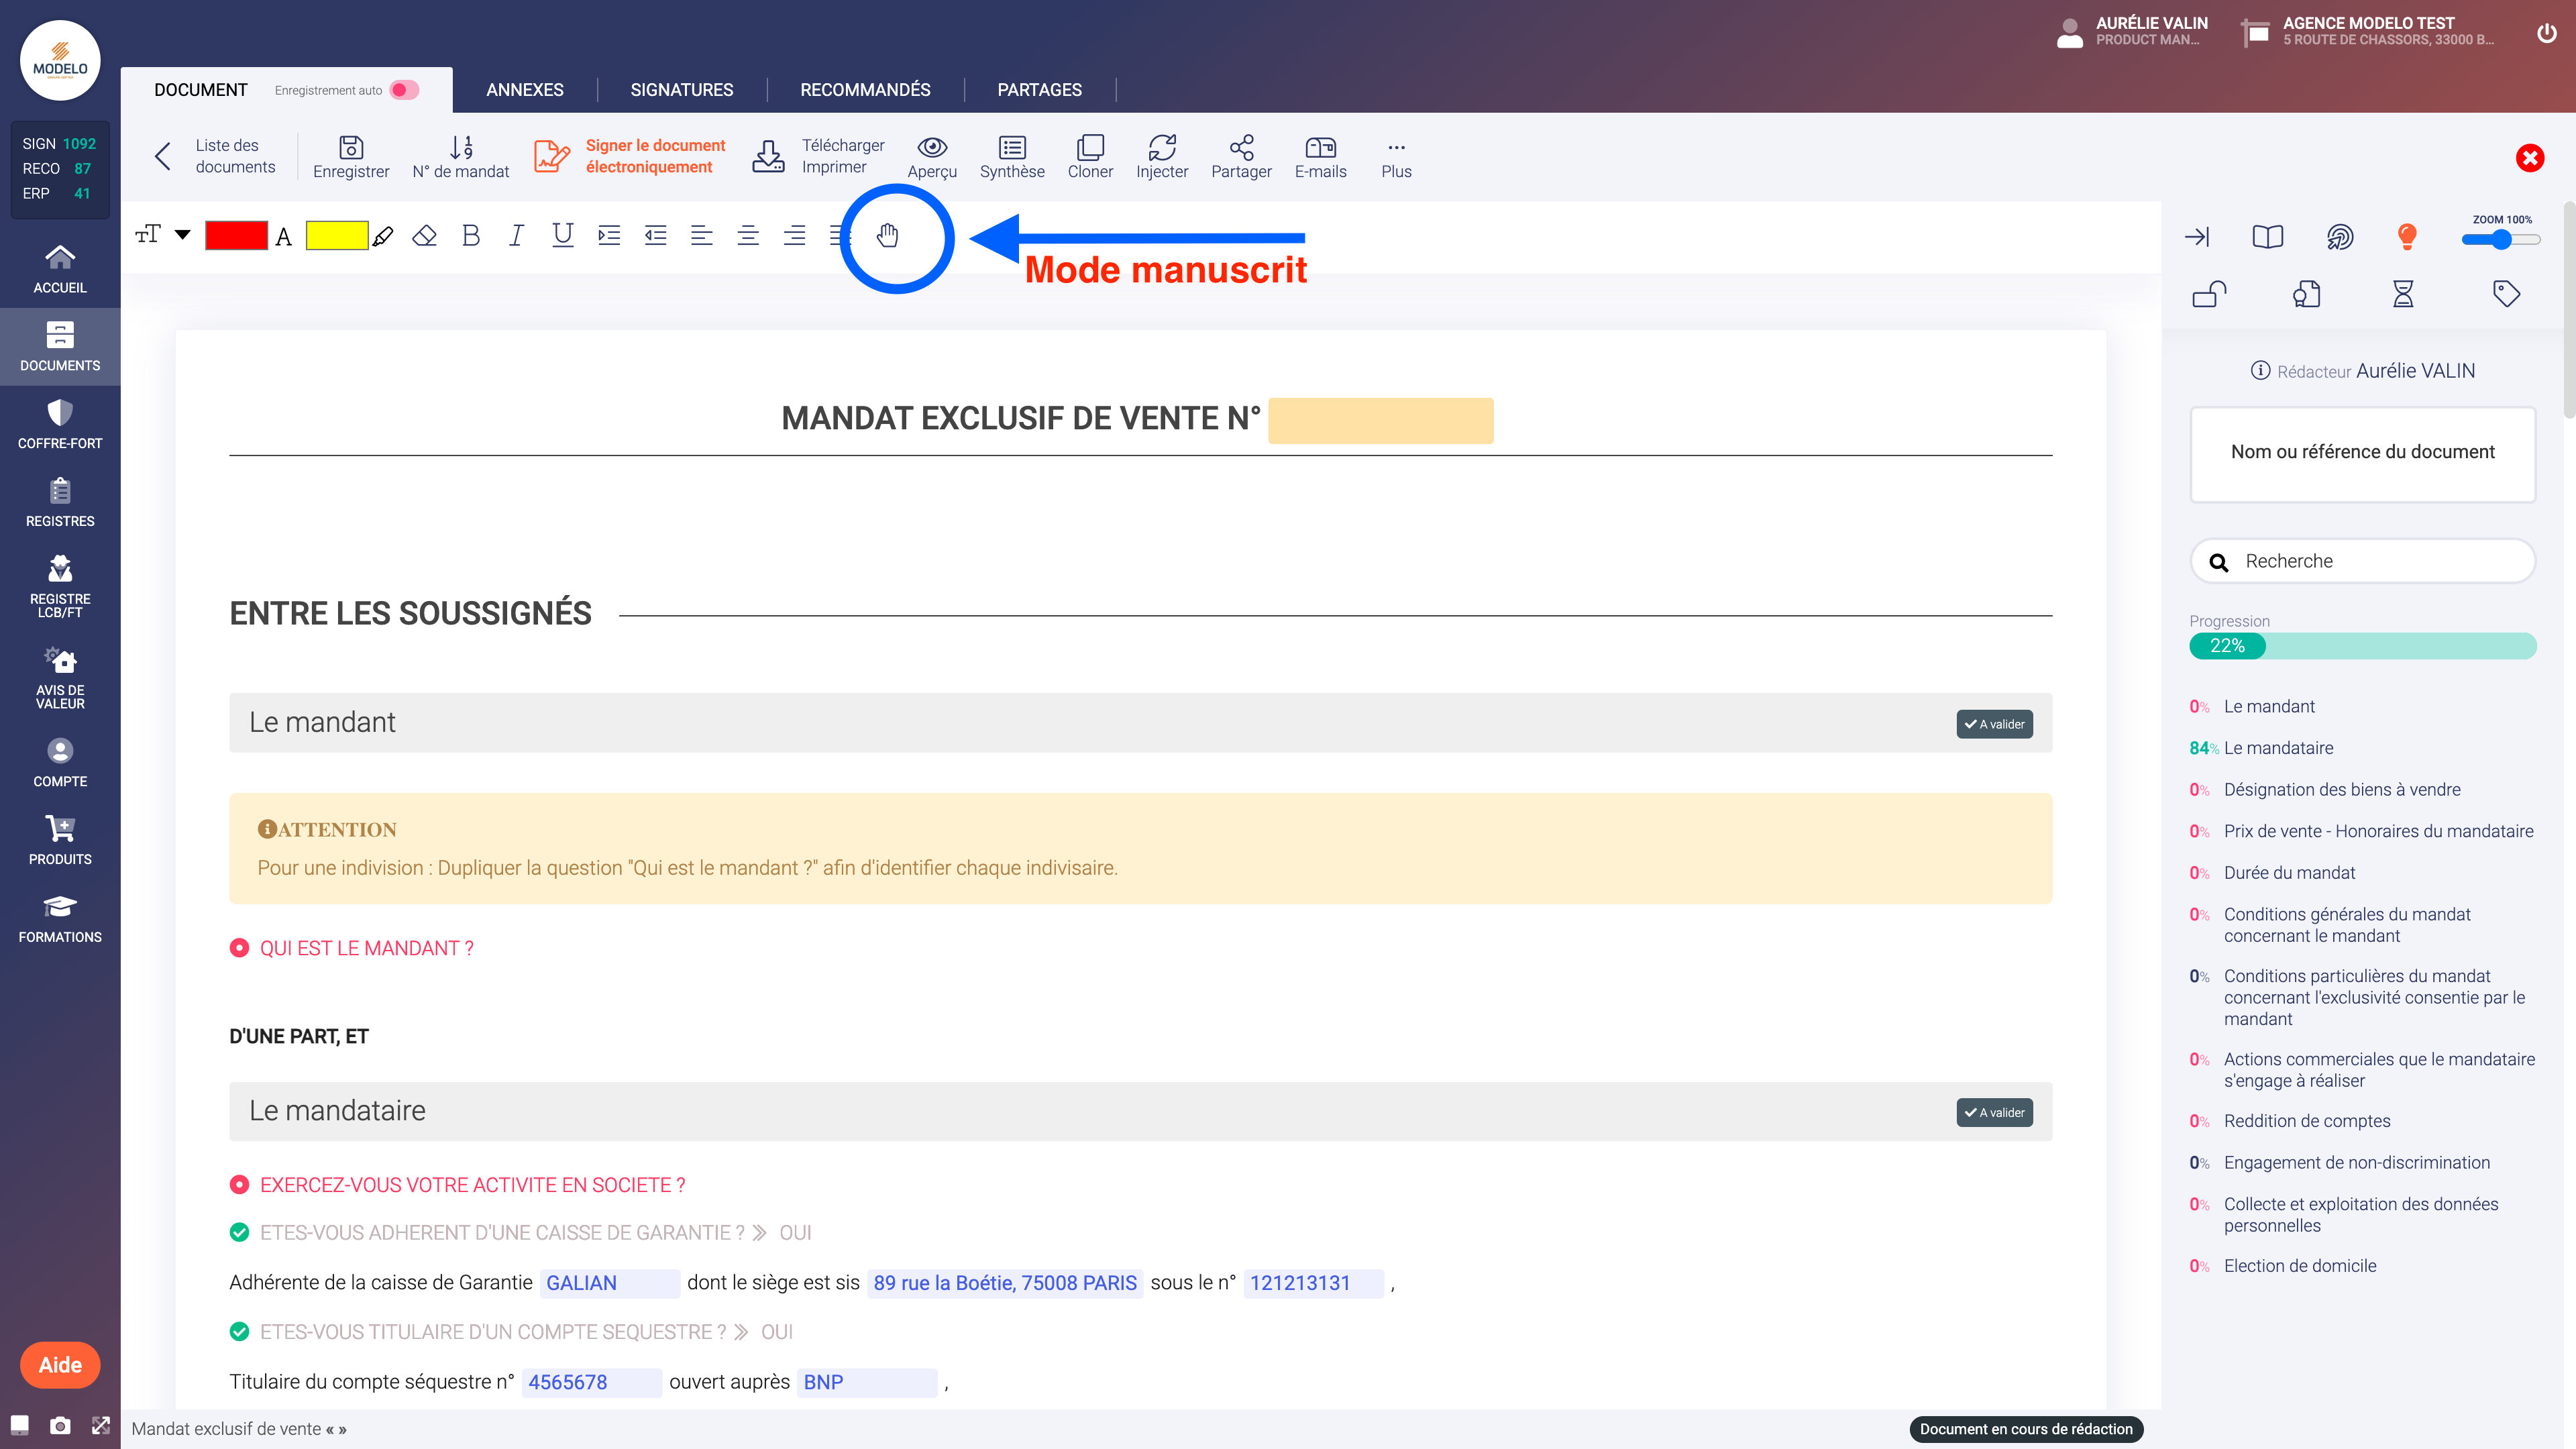Click the tag label icon
This screenshot has height=1449, width=2576.
click(x=2506, y=294)
